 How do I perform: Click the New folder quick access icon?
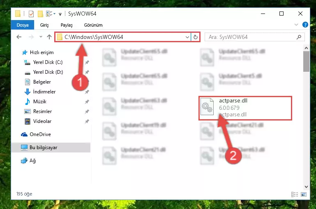coord(40,14)
